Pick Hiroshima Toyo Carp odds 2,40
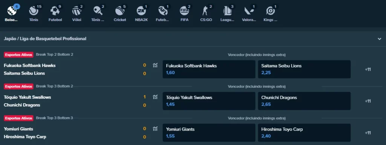The height and width of the screenshot is (145, 386). [304, 133]
